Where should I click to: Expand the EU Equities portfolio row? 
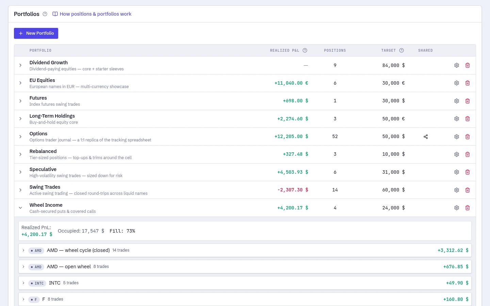pos(20,83)
